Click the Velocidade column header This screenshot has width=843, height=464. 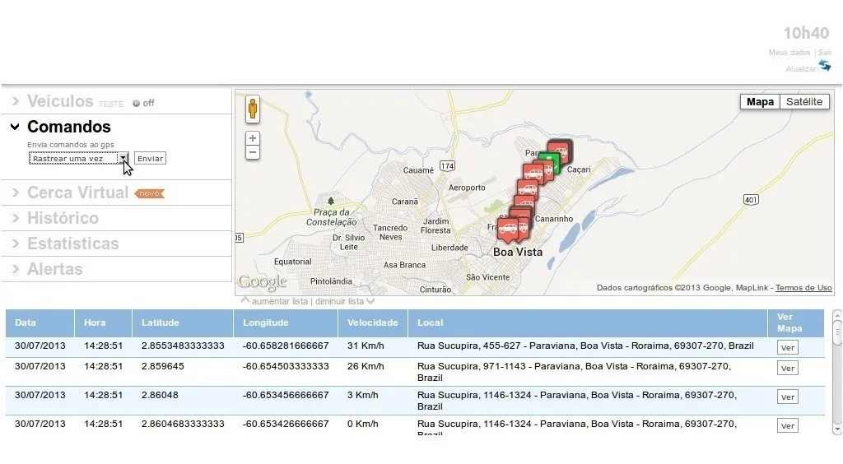click(373, 322)
